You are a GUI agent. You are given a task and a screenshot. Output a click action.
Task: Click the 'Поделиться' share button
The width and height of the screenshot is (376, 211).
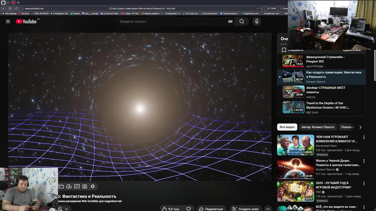[211, 209]
